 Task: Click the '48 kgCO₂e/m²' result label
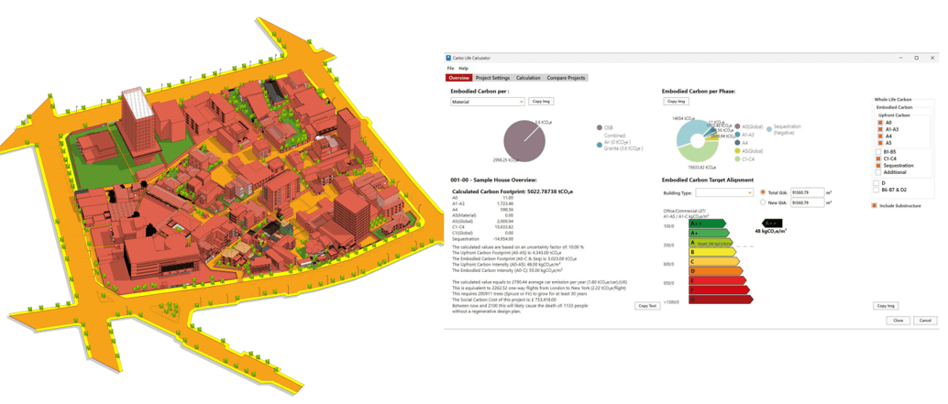770,231
